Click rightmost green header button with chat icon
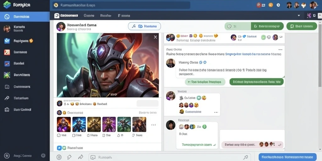 click(302, 26)
